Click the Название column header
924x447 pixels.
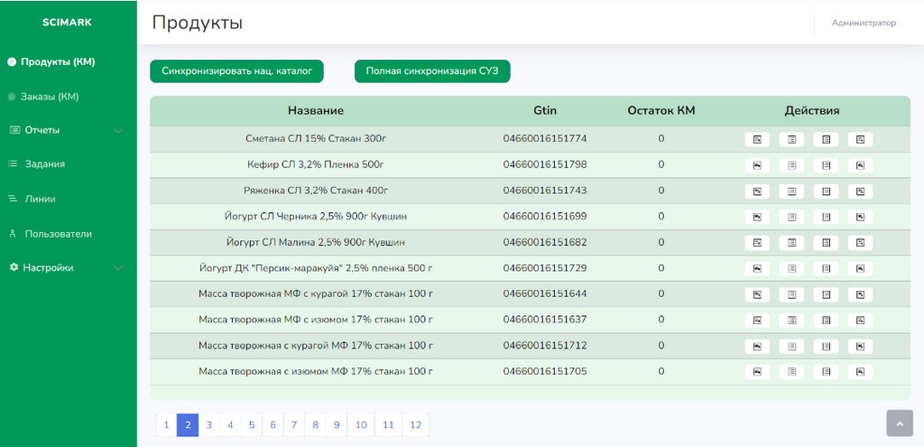(x=316, y=111)
